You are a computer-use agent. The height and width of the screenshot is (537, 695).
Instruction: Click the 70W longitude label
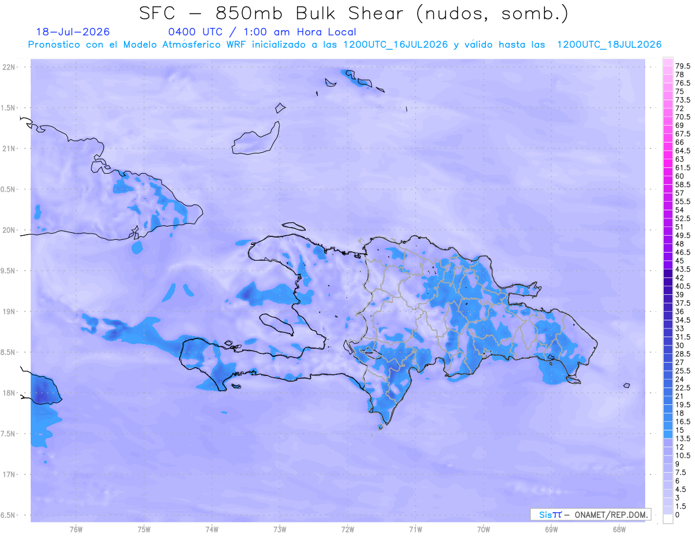pos(484,529)
